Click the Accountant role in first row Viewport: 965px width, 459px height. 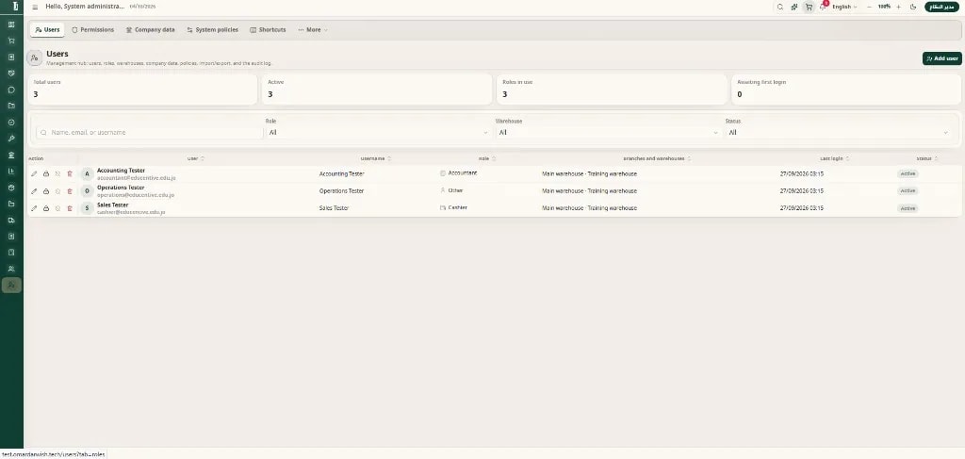pos(459,173)
